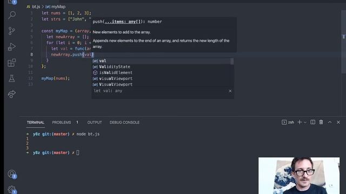Select the 'ValidityState' suggestion
346x194 pixels.
162,67
